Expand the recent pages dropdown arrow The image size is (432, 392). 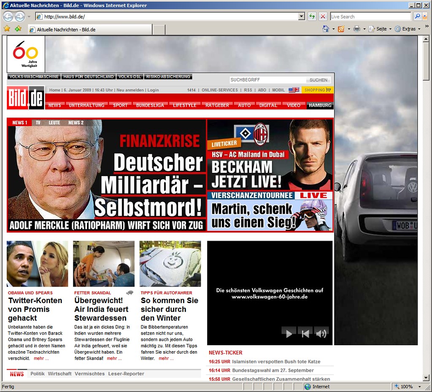pyautogui.click(x=29, y=16)
